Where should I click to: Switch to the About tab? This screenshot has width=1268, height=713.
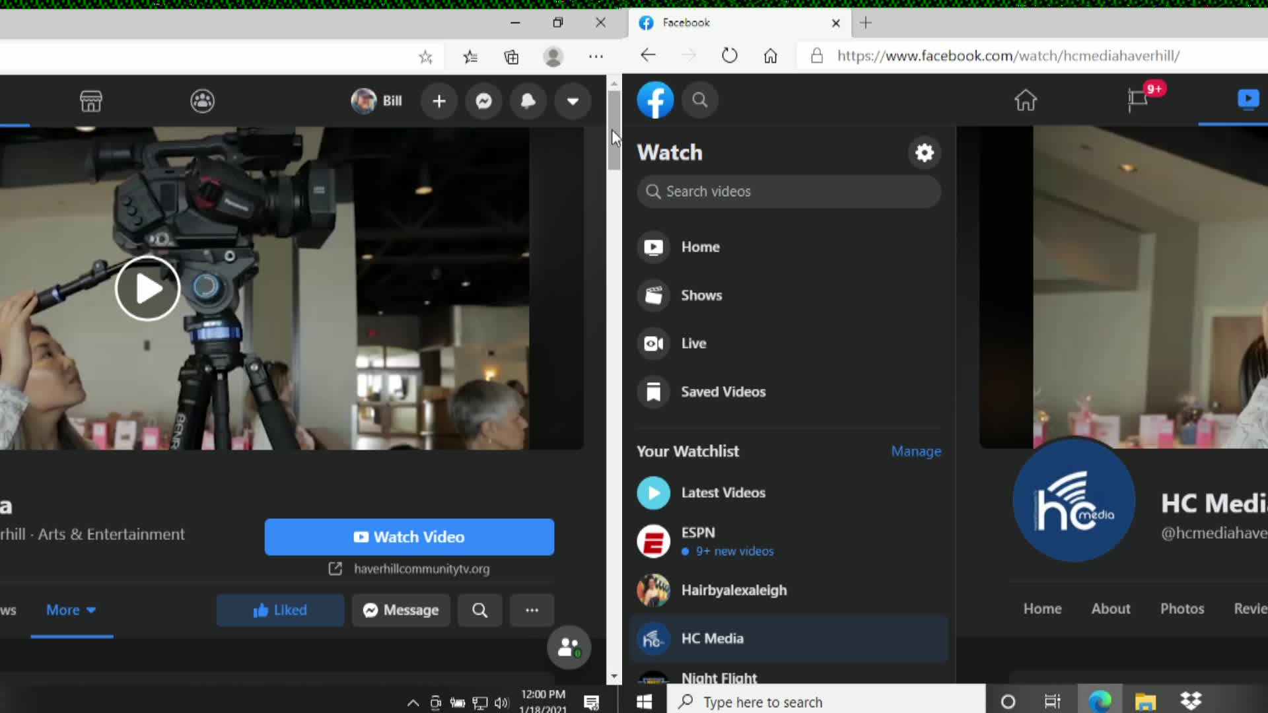[x=1111, y=609]
